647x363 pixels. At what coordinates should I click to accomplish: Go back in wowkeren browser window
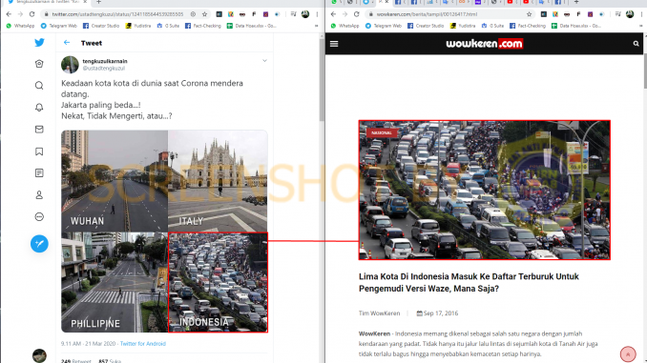click(x=333, y=14)
